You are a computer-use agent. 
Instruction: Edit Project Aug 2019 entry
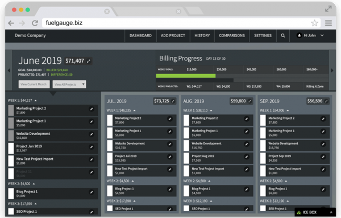247,157
